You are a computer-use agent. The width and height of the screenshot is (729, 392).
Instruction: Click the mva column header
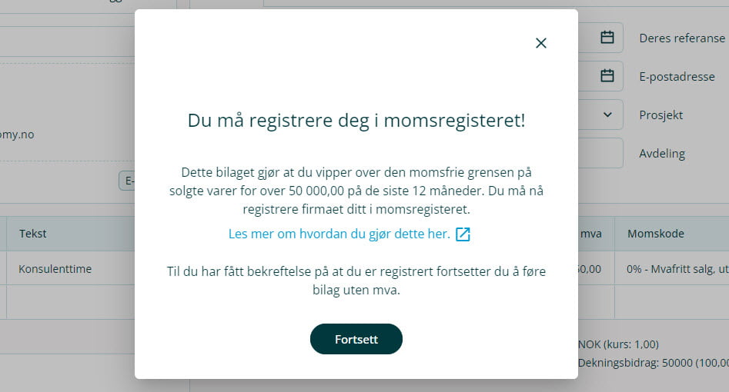(592, 234)
